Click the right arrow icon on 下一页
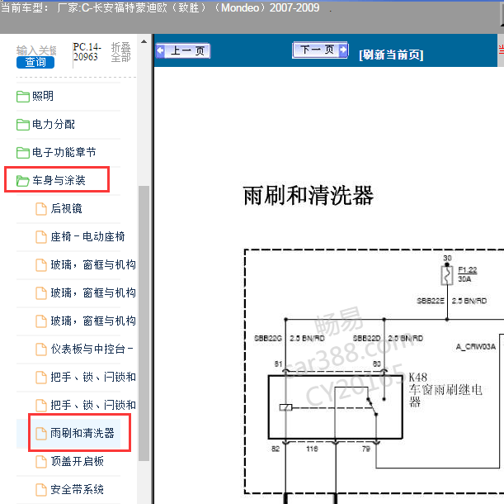The width and height of the screenshot is (504, 504). click(x=343, y=50)
